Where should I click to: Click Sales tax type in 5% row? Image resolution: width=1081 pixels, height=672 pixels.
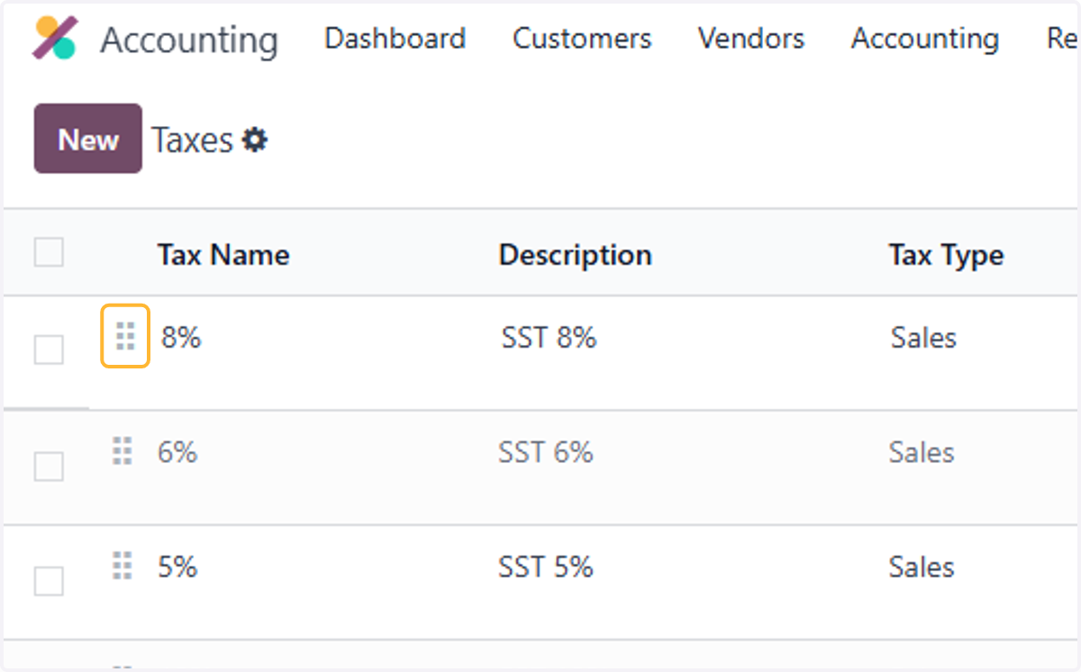pyautogui.click(x=922, y=568)
